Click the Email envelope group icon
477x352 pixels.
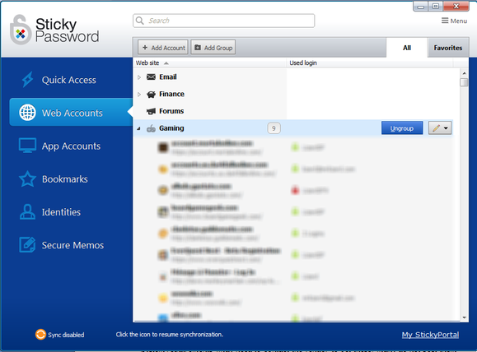tap(151, 76)
